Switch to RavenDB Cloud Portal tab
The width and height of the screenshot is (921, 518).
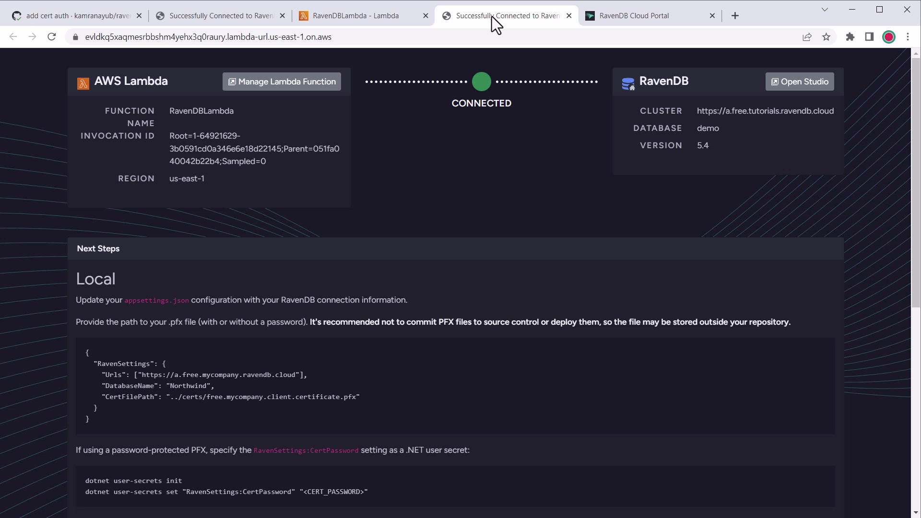pos(649,15)
